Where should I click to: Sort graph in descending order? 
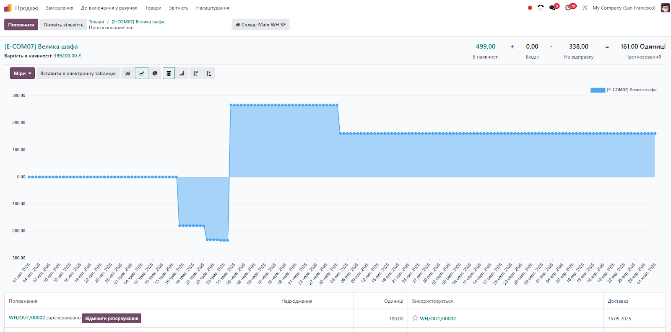[195, 73]
